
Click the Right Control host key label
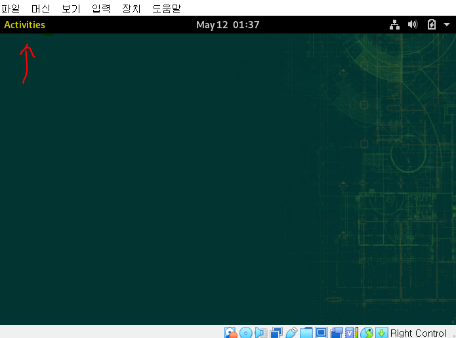pyautogui.click(x=418, y=333)
